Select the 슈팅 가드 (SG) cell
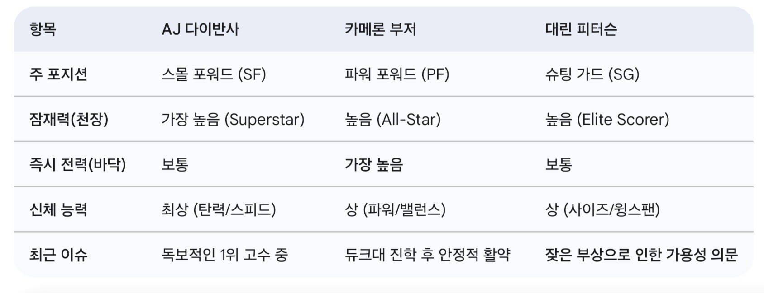This screenshot has width=764, height=293. coord(592,74)
